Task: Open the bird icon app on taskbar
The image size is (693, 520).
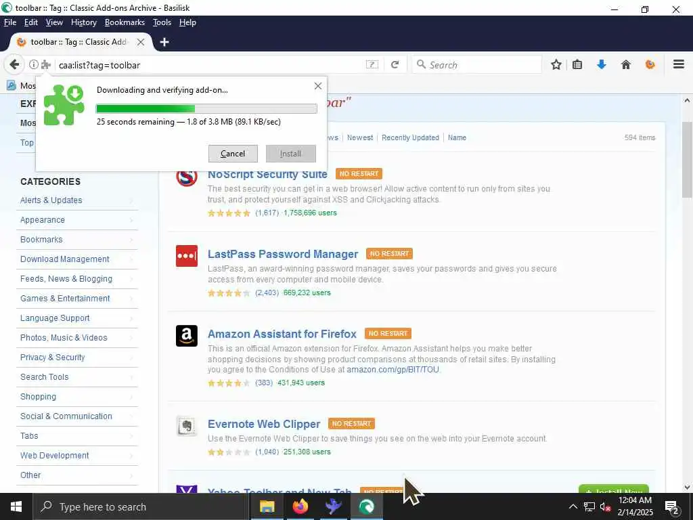Action: pyautogui.click(x=333, y=506)
